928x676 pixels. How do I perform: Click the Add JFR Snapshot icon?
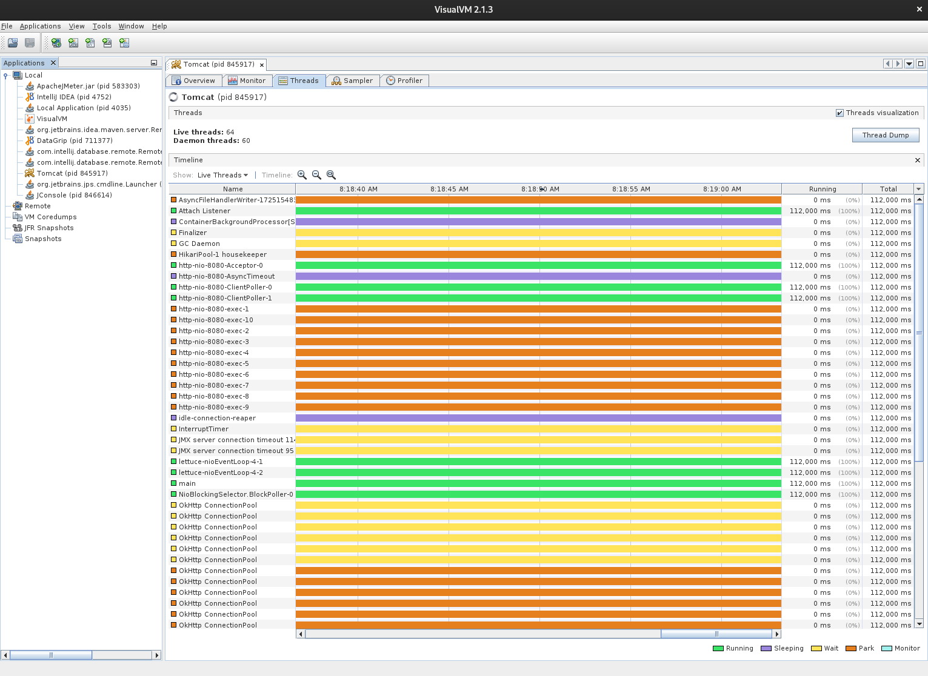(x=107, y=42)
